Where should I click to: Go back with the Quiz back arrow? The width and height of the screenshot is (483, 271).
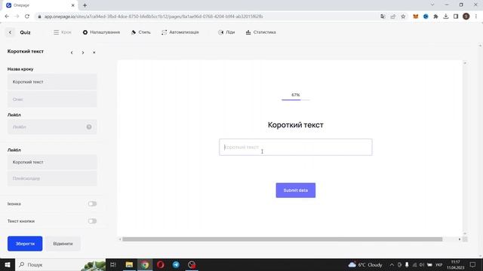[x=10, y=32]
